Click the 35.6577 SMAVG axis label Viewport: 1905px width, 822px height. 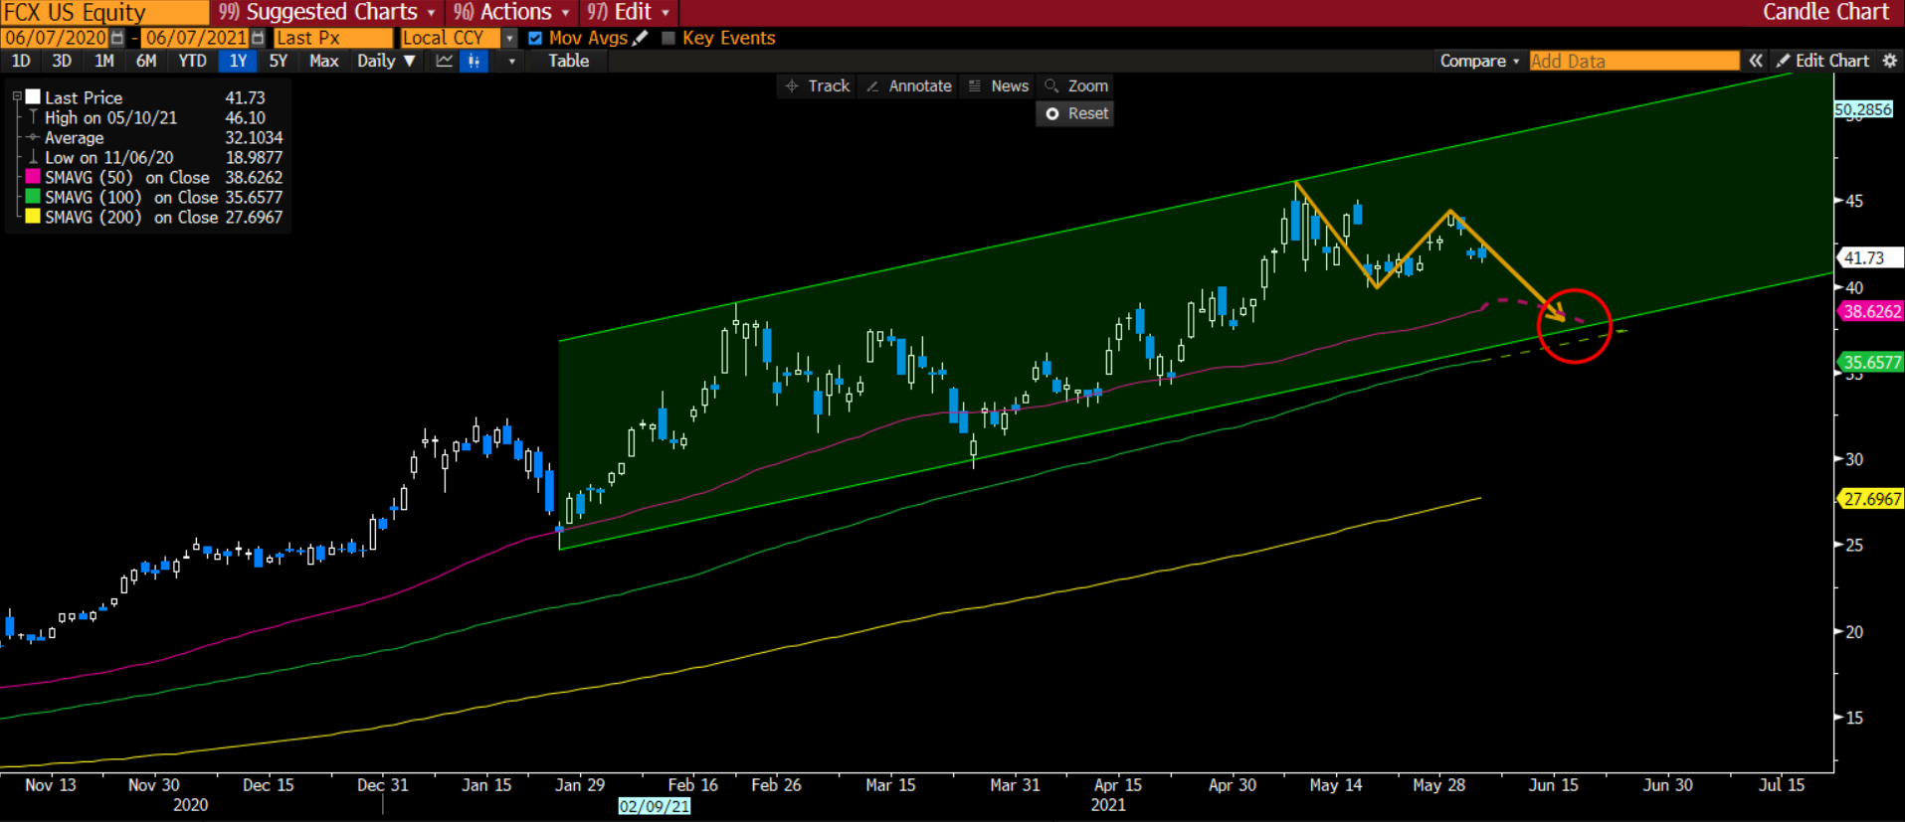1868,362
